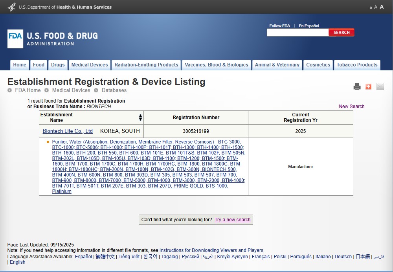The image size is (393, 272).
Task: Sort by Establishment Name column arrows
Action: coord(140,118)
